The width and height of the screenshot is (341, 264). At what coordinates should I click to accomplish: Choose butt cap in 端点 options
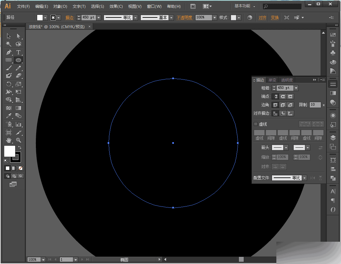click(x=275, y=96)
